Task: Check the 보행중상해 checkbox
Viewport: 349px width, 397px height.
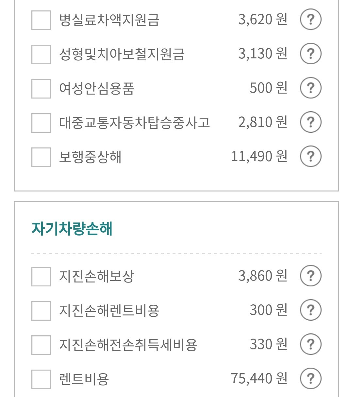Action: pos(41,157)
